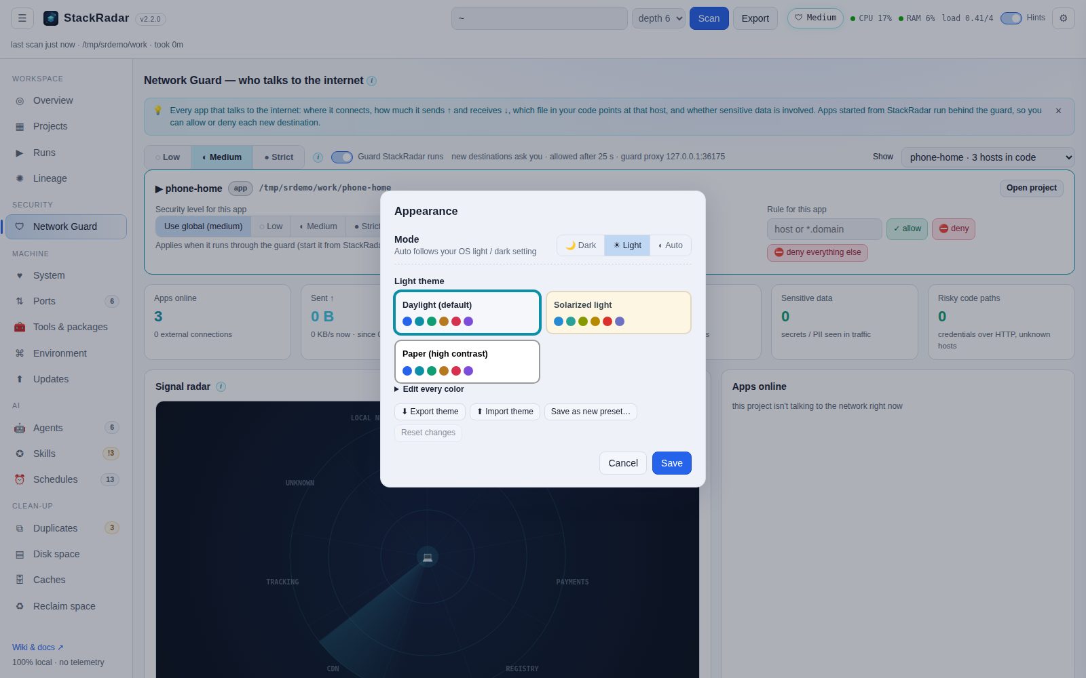Click the Duplicates sidebar icon
Viewport: 1086px width, 678px height.
click(20, 528)
